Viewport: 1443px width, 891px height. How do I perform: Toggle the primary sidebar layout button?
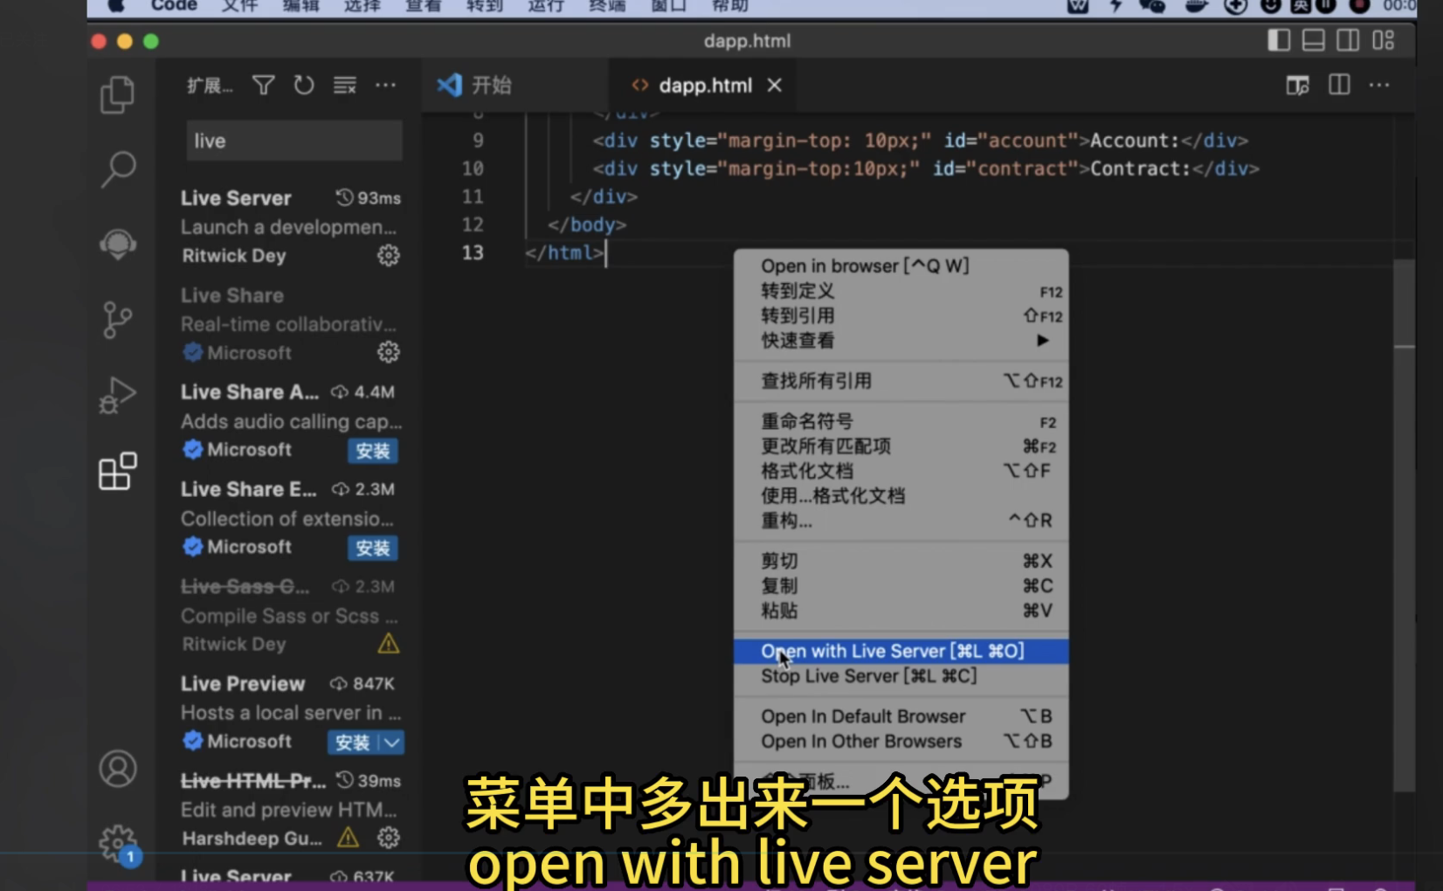click(x=1279, y=40)
